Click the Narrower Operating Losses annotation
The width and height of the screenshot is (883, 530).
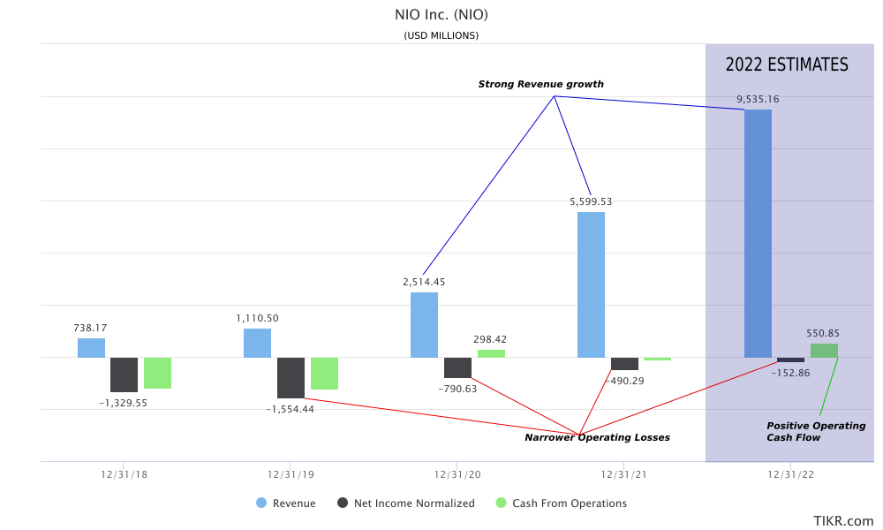tap(598, 437)
